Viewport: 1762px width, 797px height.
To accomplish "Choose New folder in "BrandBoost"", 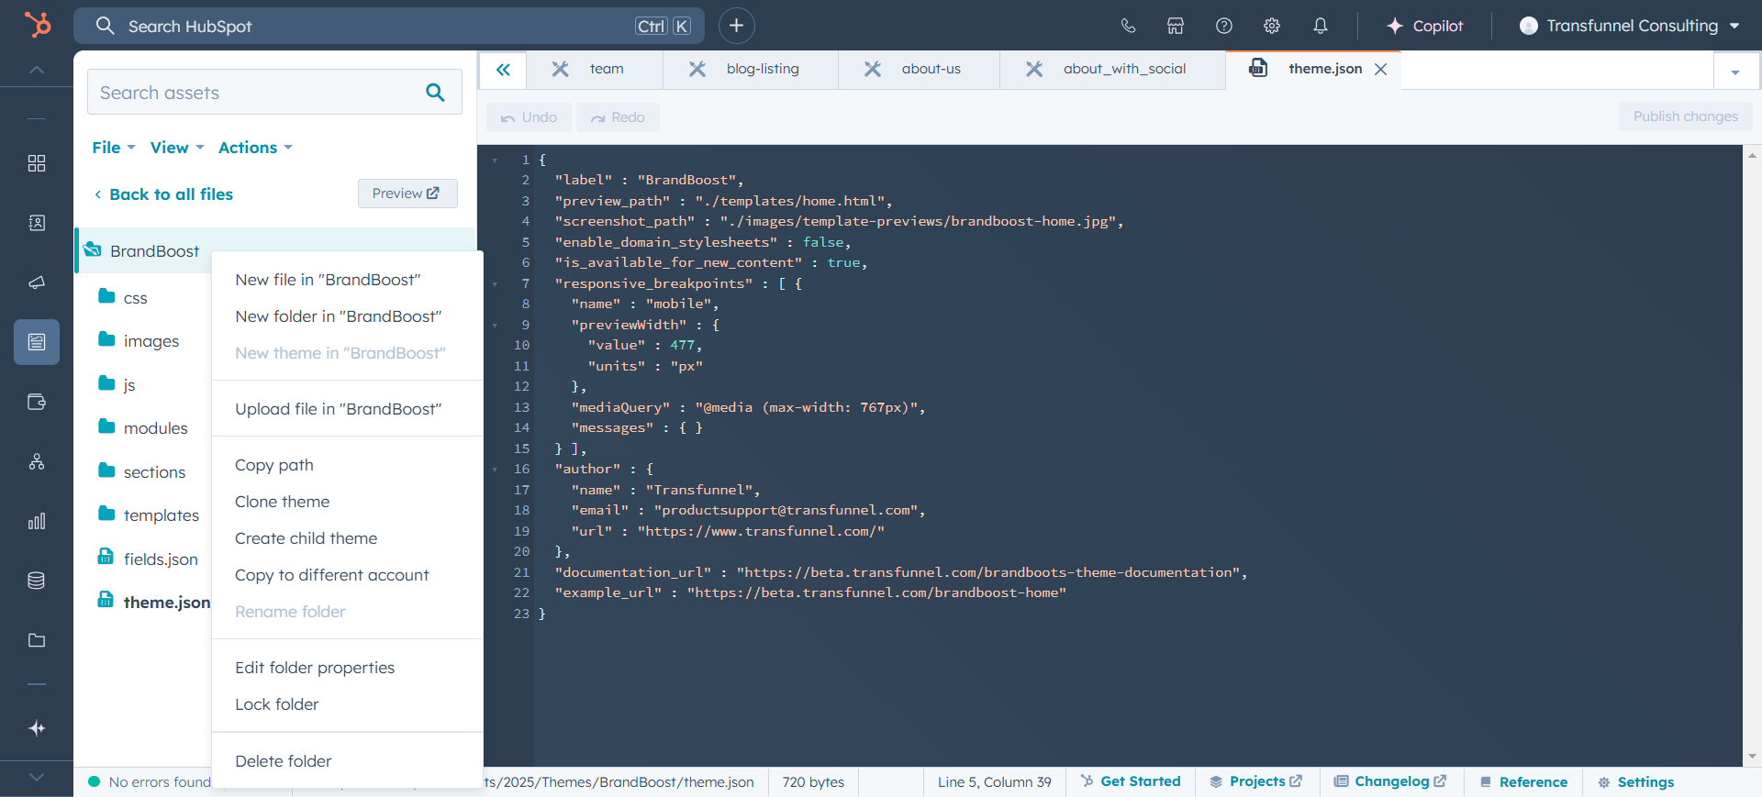I will (347, 316).
